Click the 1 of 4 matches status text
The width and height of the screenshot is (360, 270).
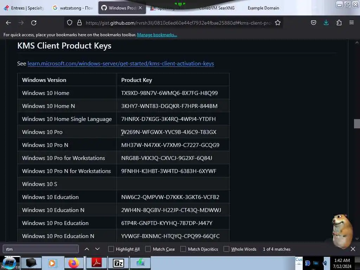[277, 249]
